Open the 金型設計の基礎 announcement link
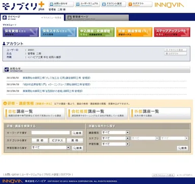 tap(53, 91)
